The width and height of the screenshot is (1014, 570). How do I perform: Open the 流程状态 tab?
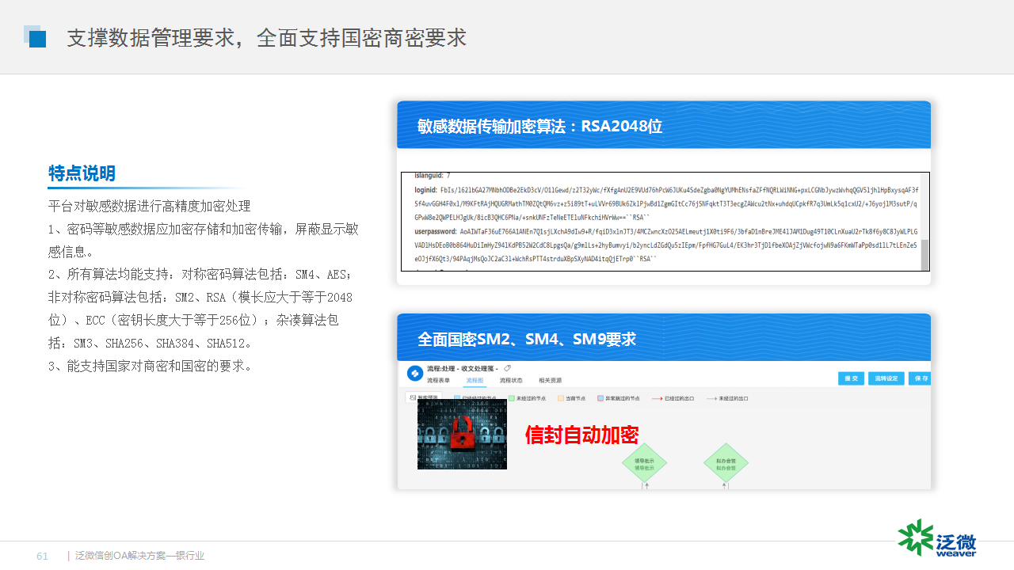click(x=511, y=380)
